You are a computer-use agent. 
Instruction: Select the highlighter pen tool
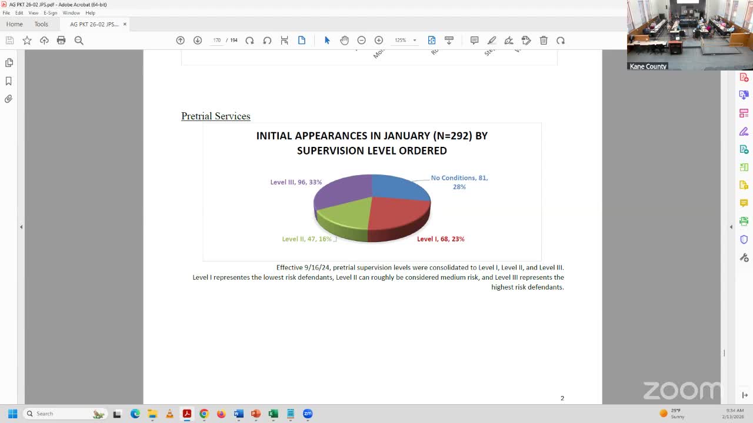(492, 41)
